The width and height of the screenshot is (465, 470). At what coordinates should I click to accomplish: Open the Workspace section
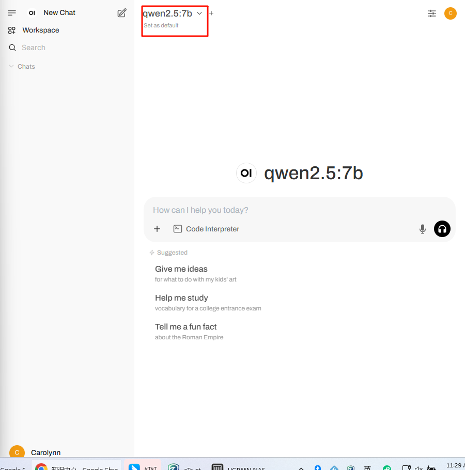point(40,30)
